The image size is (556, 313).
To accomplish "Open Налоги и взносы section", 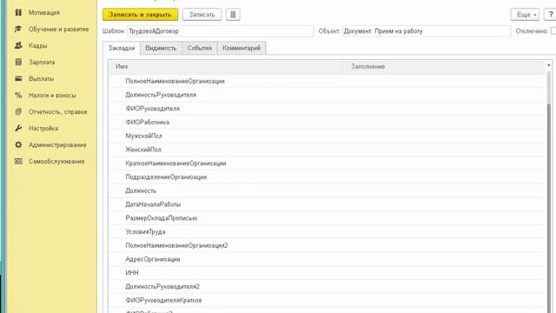I will pyautogui.click(x=52, y=95).
